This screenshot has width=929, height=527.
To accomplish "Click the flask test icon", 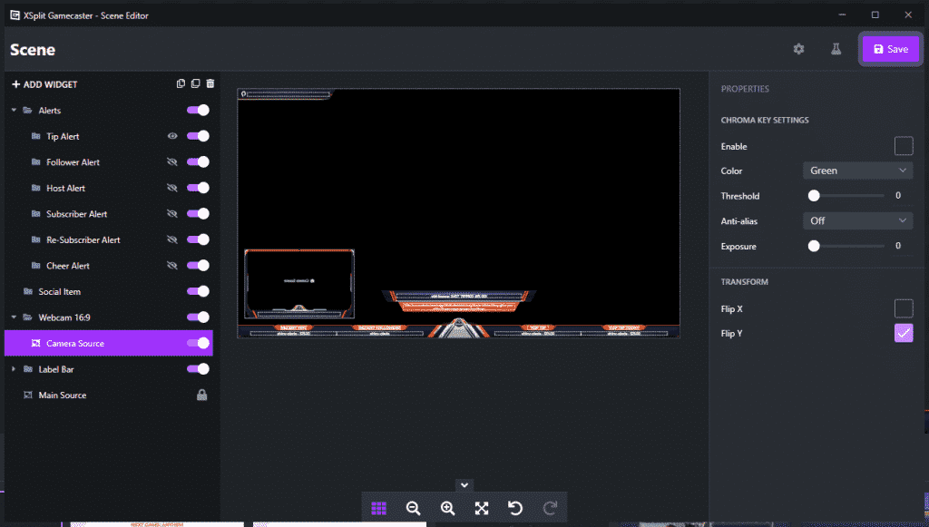I will pos(836,49).
